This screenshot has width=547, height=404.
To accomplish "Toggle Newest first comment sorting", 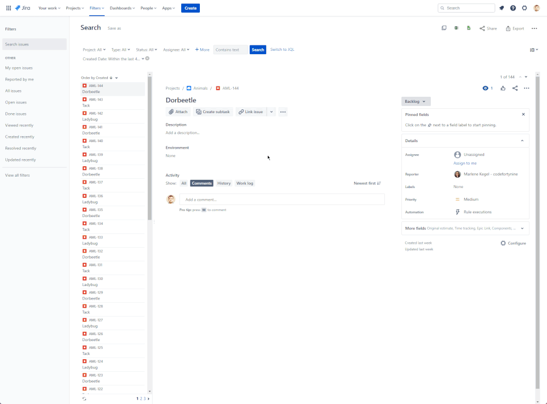I will point(367,183).
